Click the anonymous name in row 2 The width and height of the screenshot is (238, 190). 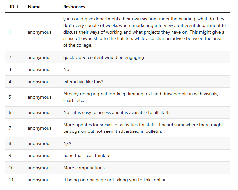[40, 57]
